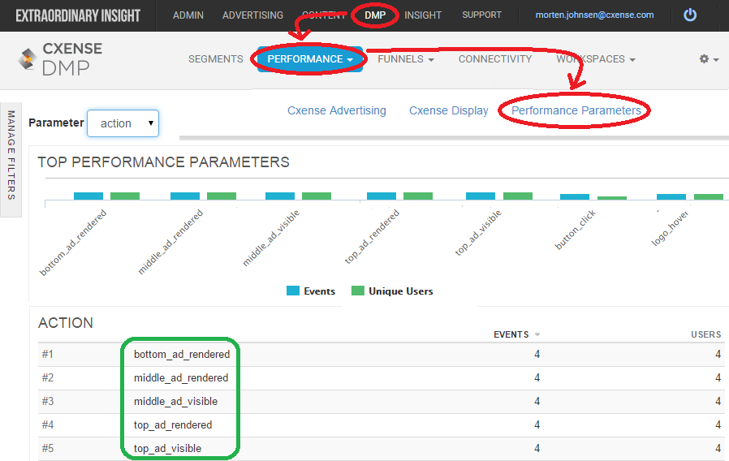729x461 pixels.
Task: Open Performance Parameters link
Action: pos(576,110)
